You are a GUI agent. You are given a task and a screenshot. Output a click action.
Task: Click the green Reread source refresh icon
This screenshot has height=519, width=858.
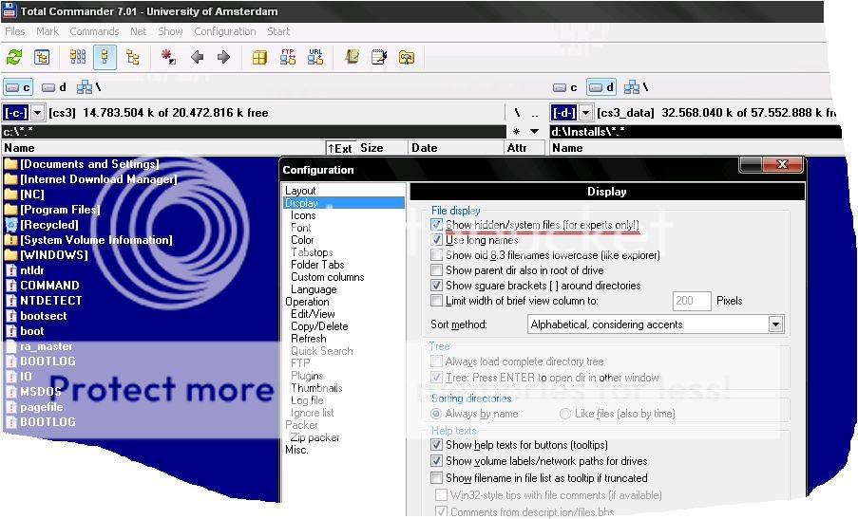pos(14,58)
